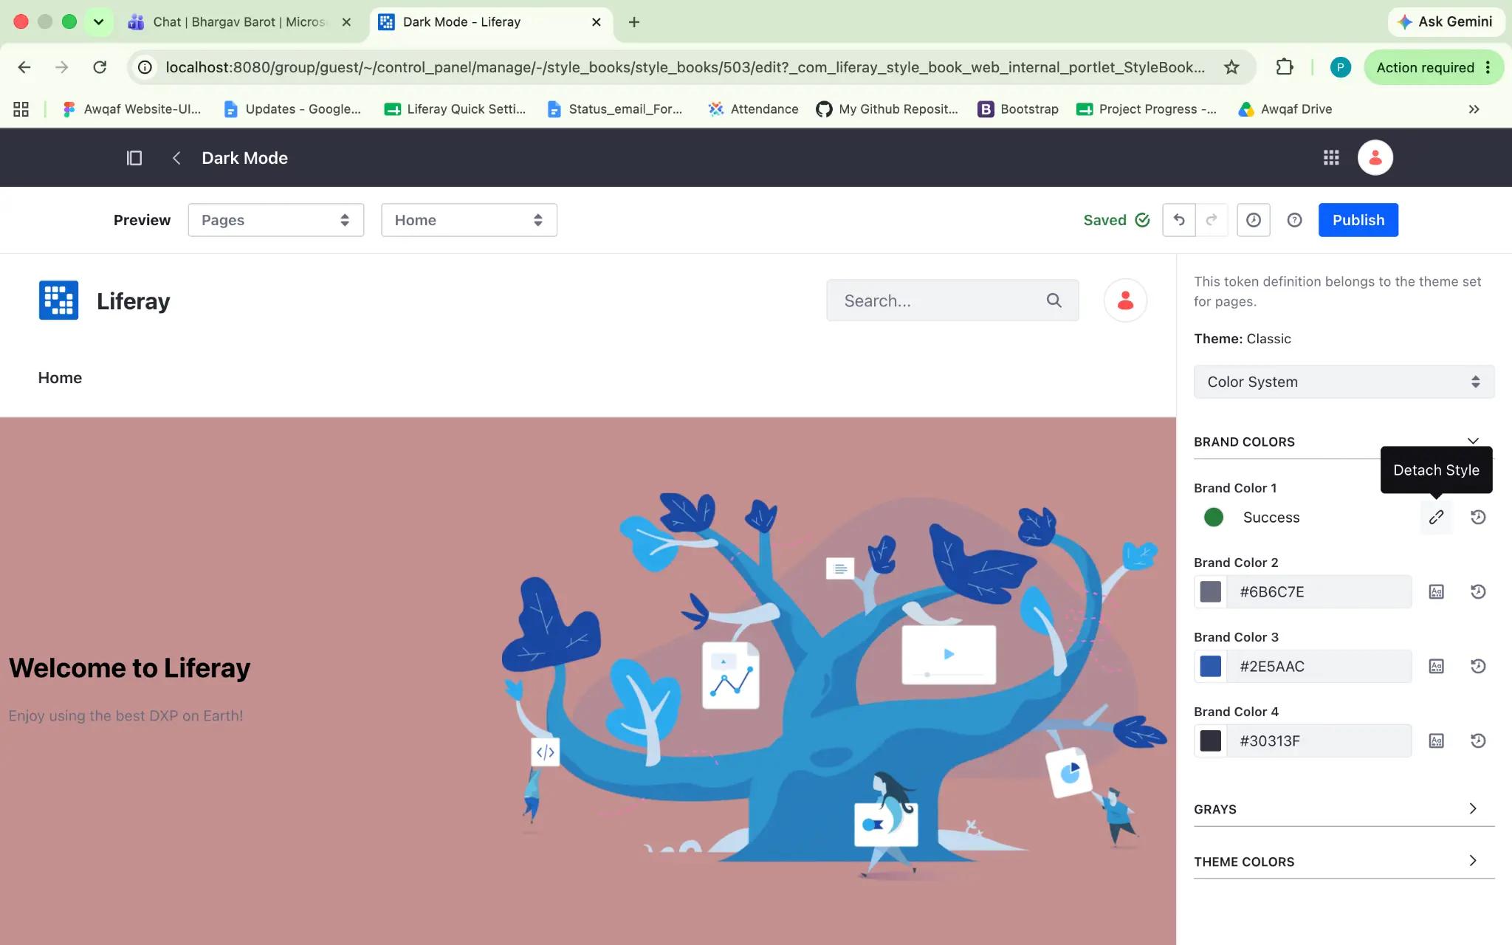The image size is (1512, 945).
Task: Edit the #30313F hex value field
Action: [x=1319, y=741]
